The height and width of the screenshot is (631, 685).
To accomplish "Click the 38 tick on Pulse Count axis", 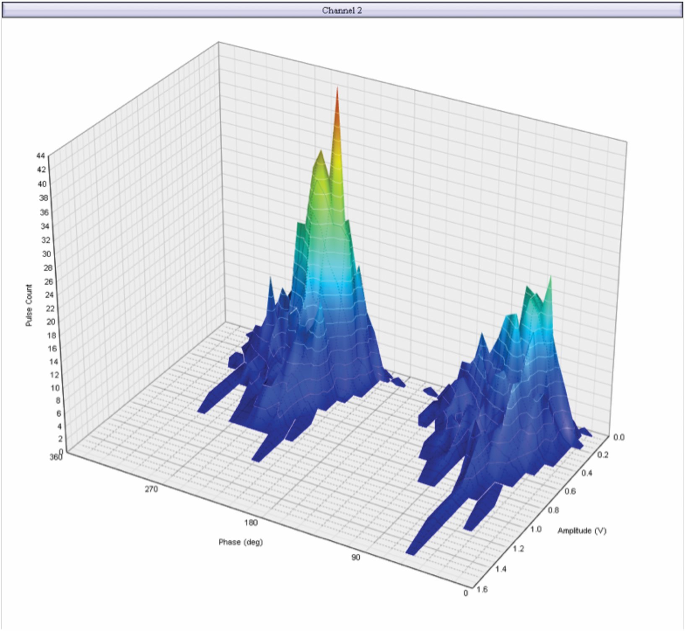I will (43, 198).
